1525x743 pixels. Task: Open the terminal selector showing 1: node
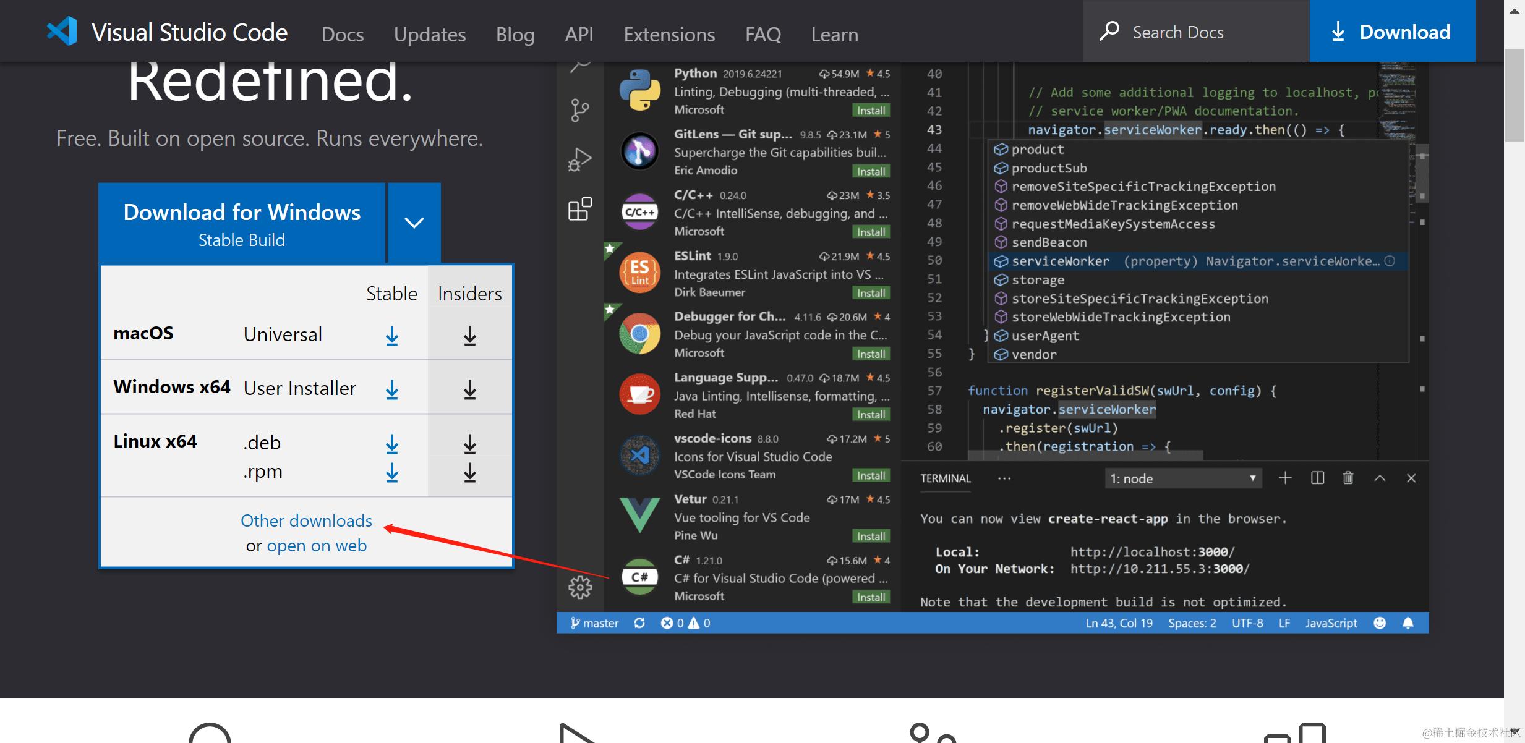(x=1182, y=478)
